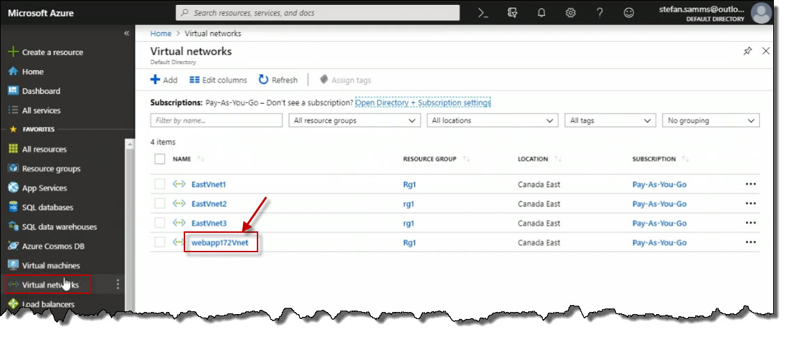Open the EastVnet2 virtual network link

[x=209, y=204]
